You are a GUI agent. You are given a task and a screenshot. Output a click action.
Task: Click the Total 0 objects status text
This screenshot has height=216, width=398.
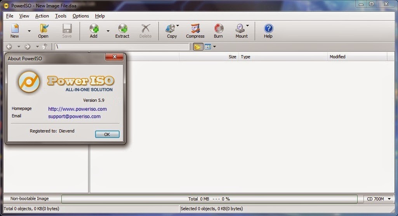pos(31,209)
